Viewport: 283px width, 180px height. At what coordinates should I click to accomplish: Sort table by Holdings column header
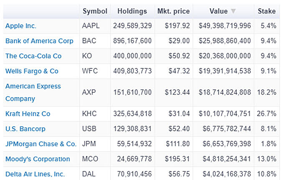click(x=132, y=11)
